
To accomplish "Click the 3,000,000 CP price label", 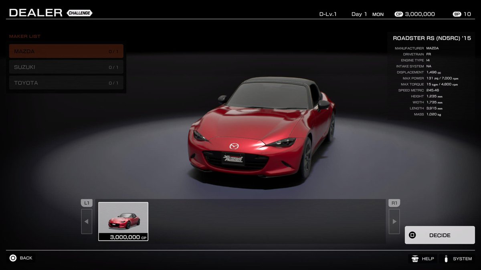I will [x=128, y=237].
